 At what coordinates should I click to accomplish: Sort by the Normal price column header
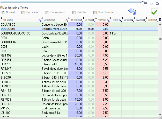tap(101, 20)
